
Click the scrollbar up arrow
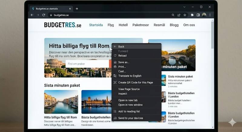pos(213,20)
